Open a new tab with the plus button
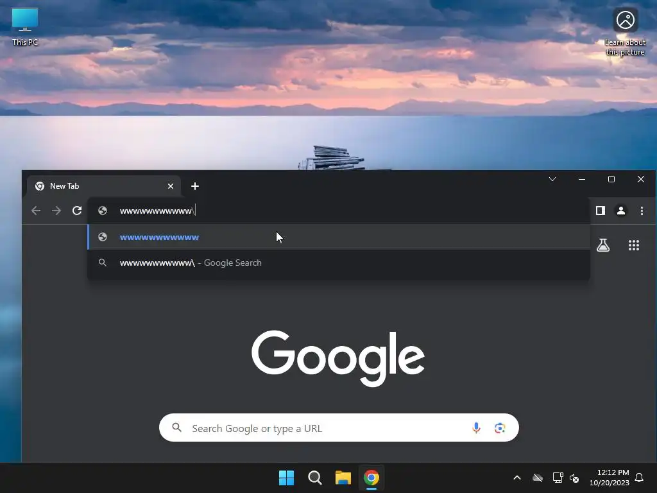Viewport: 657px width, 493px height. [195, 186]
